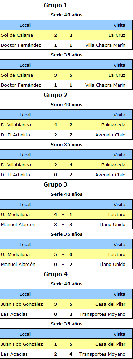133x359 pixels.
Task: Click the Visita header in Grupo 4 Serie 35
Action: (120, 334)
